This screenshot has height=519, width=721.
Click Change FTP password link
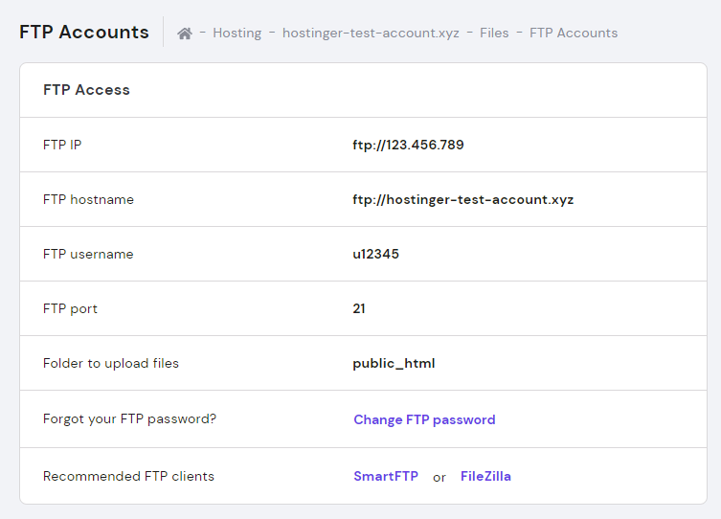[x=424, y=419]
